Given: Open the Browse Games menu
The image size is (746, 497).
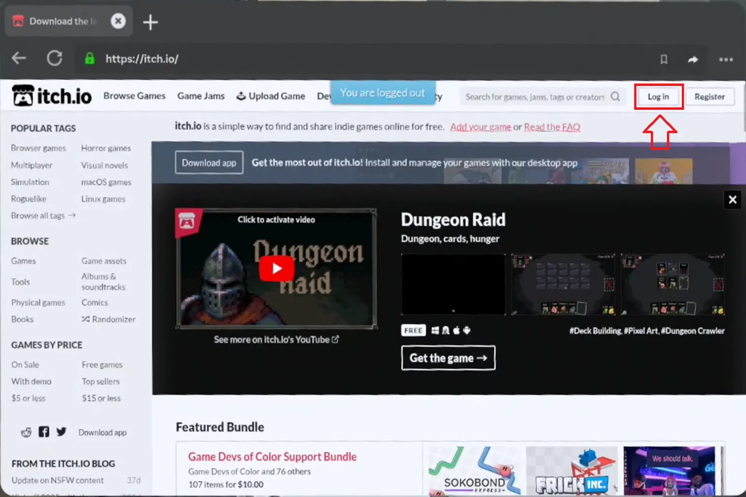Looking at the screenshot, I should point(135,96).
